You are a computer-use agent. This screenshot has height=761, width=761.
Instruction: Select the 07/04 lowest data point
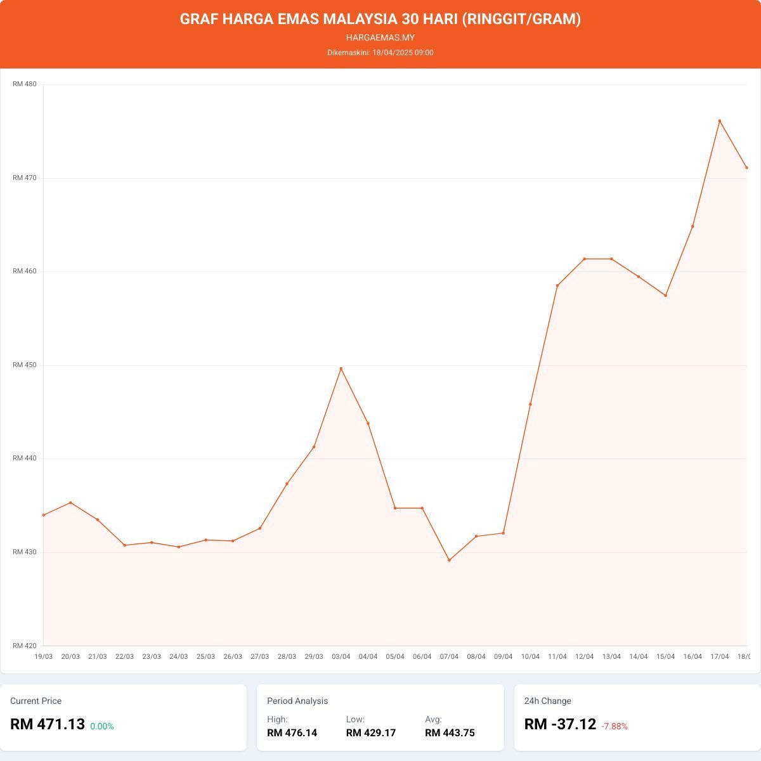coord(449,560)
